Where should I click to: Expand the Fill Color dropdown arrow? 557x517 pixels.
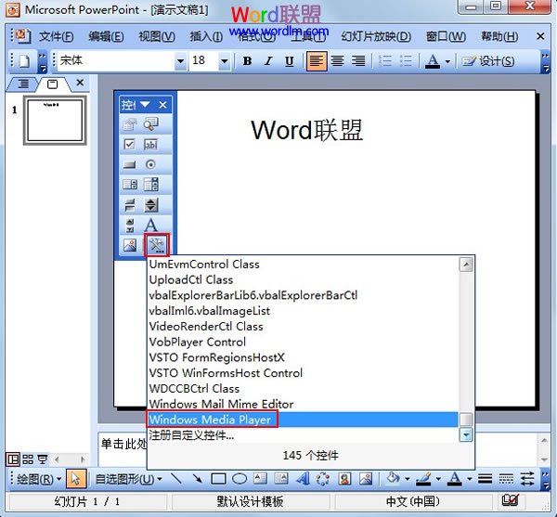coord(408,479)
